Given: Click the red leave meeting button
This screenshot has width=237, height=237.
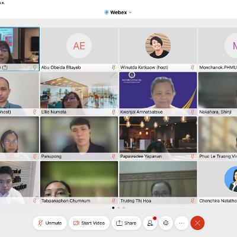Looking at the screenshot, I should click(197, 223).
